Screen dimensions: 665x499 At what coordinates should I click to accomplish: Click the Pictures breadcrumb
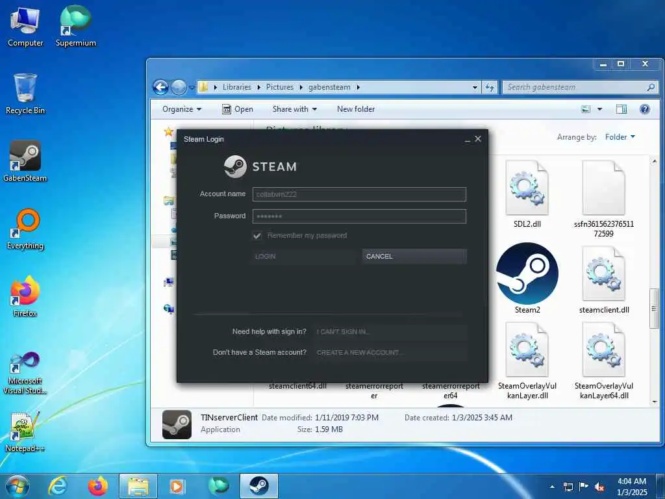[x=279, y=87]
